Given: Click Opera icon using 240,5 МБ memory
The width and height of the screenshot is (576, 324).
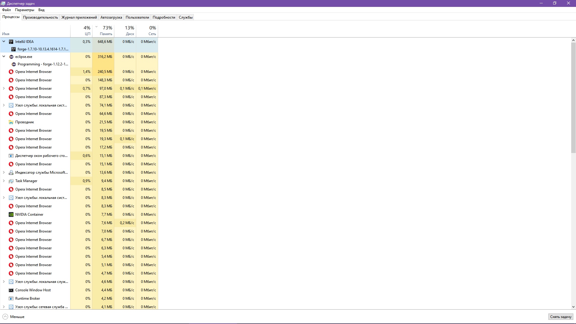Looking at the screenshot, I should [x=11, y=72].
